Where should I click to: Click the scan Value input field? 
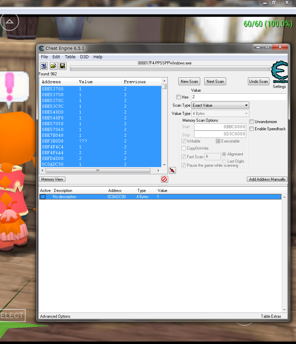click(239, 97)
